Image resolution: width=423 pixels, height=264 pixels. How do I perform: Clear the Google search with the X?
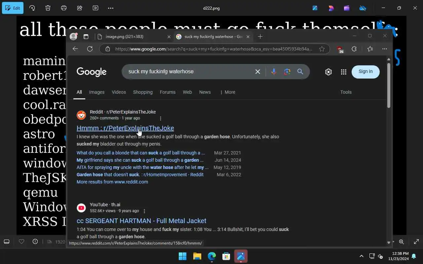pyautogui.click(x=258, y=72)
